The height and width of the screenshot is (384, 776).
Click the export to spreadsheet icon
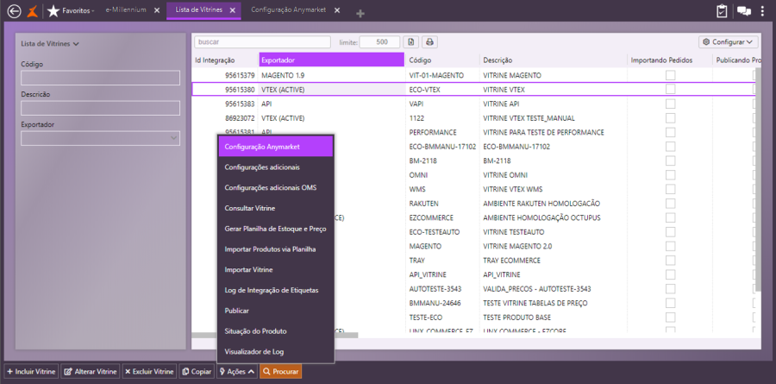[410, 42]
